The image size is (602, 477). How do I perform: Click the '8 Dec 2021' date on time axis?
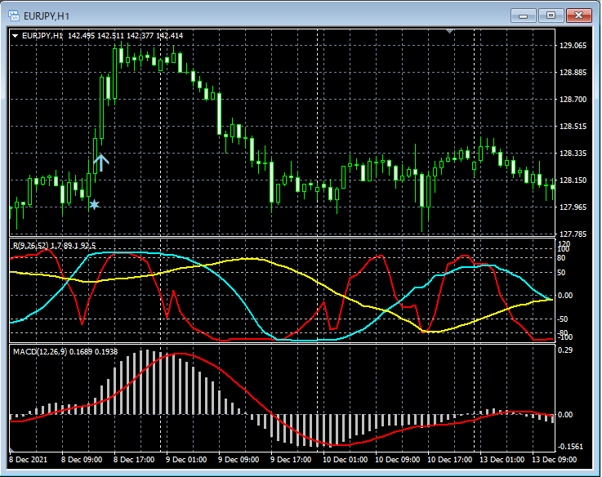29,460
